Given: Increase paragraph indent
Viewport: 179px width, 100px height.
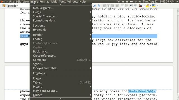Looking at the screenshot, I should [135, 6].
